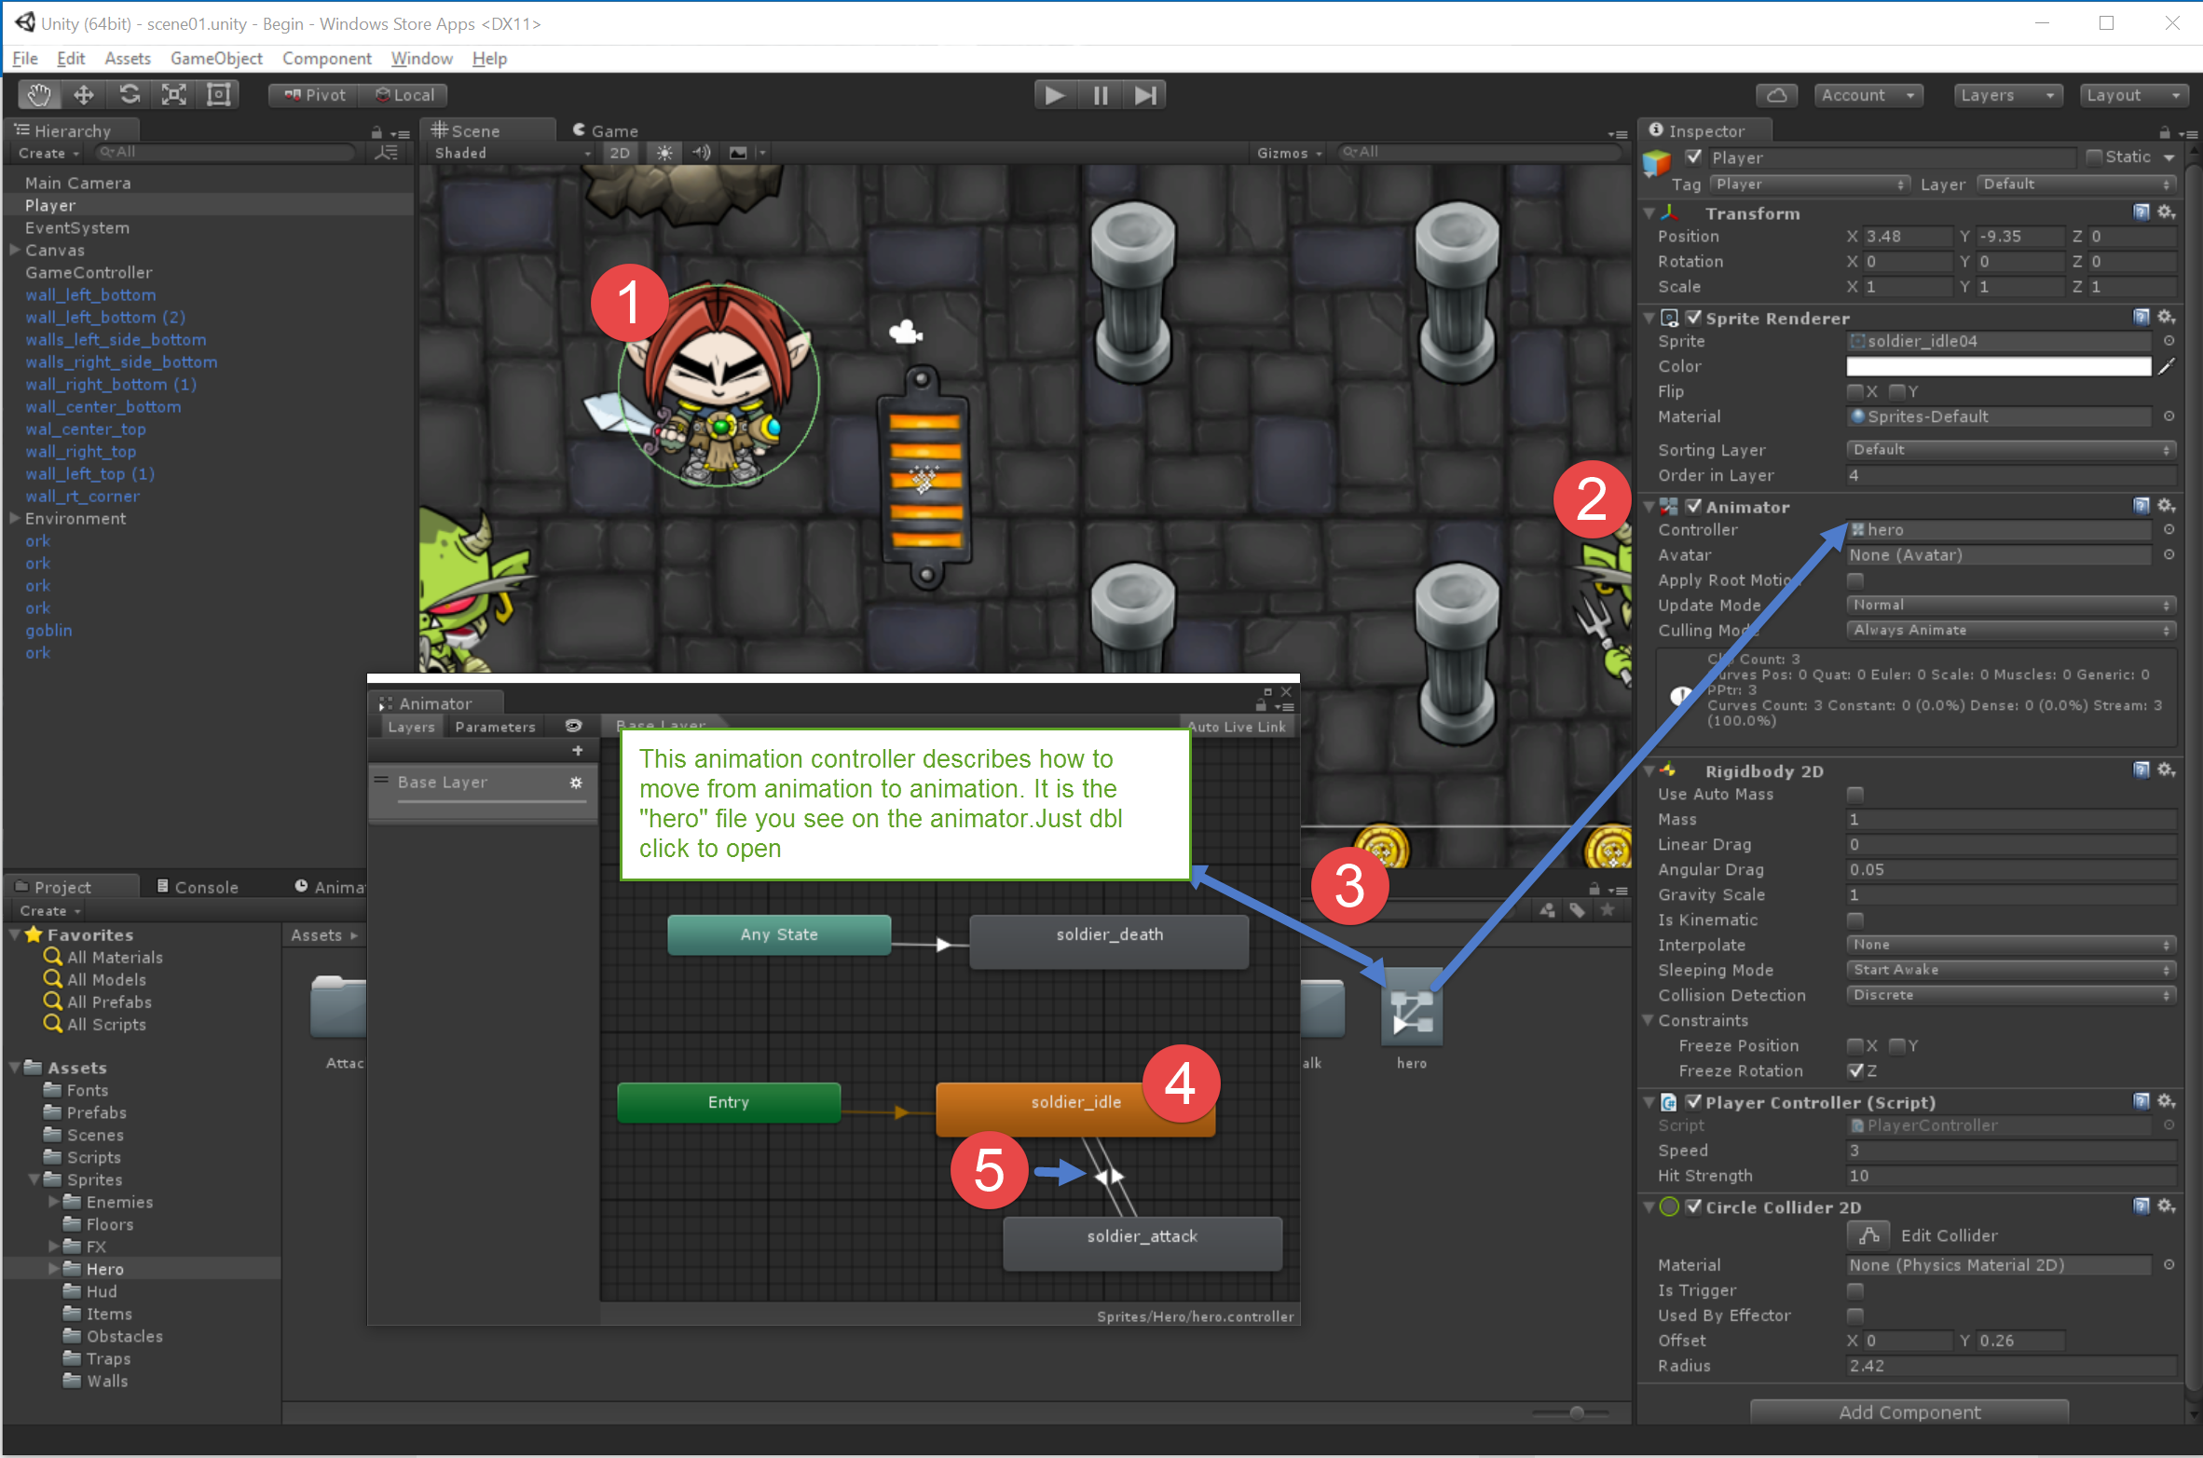This screenshot has height=1458, width=2203.
Task: Select the Hand tool in toolbar
Action: tap(39, 95)
